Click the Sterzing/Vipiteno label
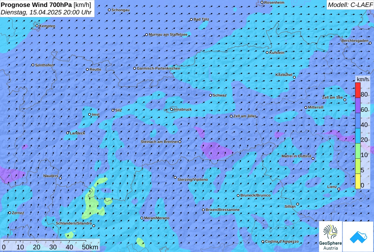The image size is (374, 252). click(193, 179)
